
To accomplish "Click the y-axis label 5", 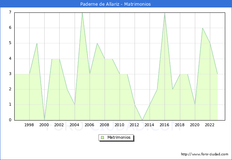I will (x=10, y=43).
